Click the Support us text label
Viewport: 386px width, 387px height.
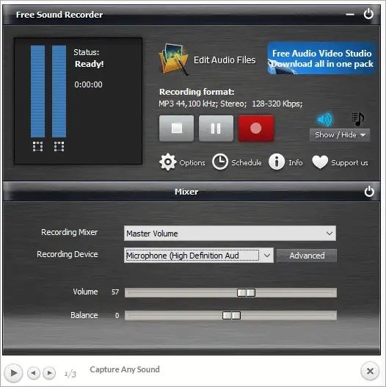click(349, 162)
